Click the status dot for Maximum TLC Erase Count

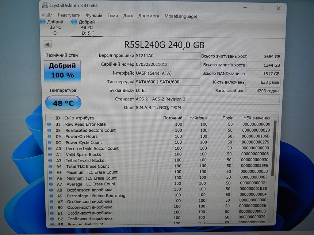51,173
